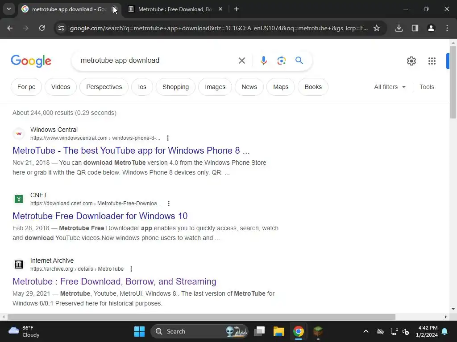This screenshot has width=457, height=342.
Task: Close the Metrotube Internet Archive tab
Action: (x=220, y=9)
